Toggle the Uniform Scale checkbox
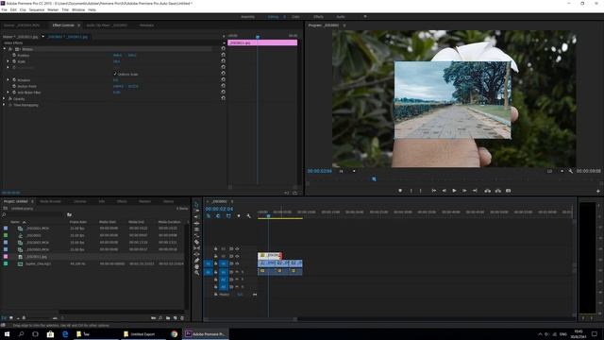 pyautogui.click(x=115, y=74)
